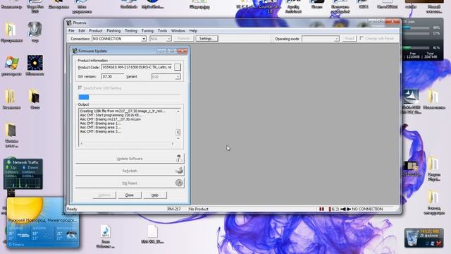The image size is (451, 254).
Task: Open the Window menu
Action: (178, 30)
